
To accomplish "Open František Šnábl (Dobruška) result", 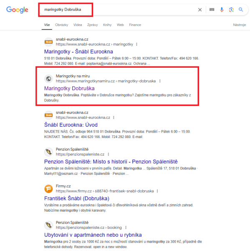I will point(77,198).
